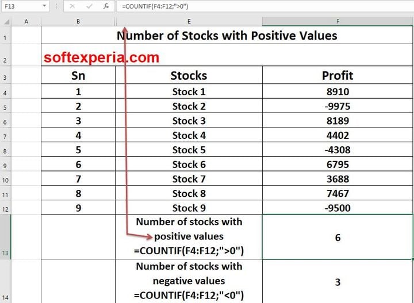Click the softexperia.com red text
This screenshot has height=303, width=414.
point(101,57)
